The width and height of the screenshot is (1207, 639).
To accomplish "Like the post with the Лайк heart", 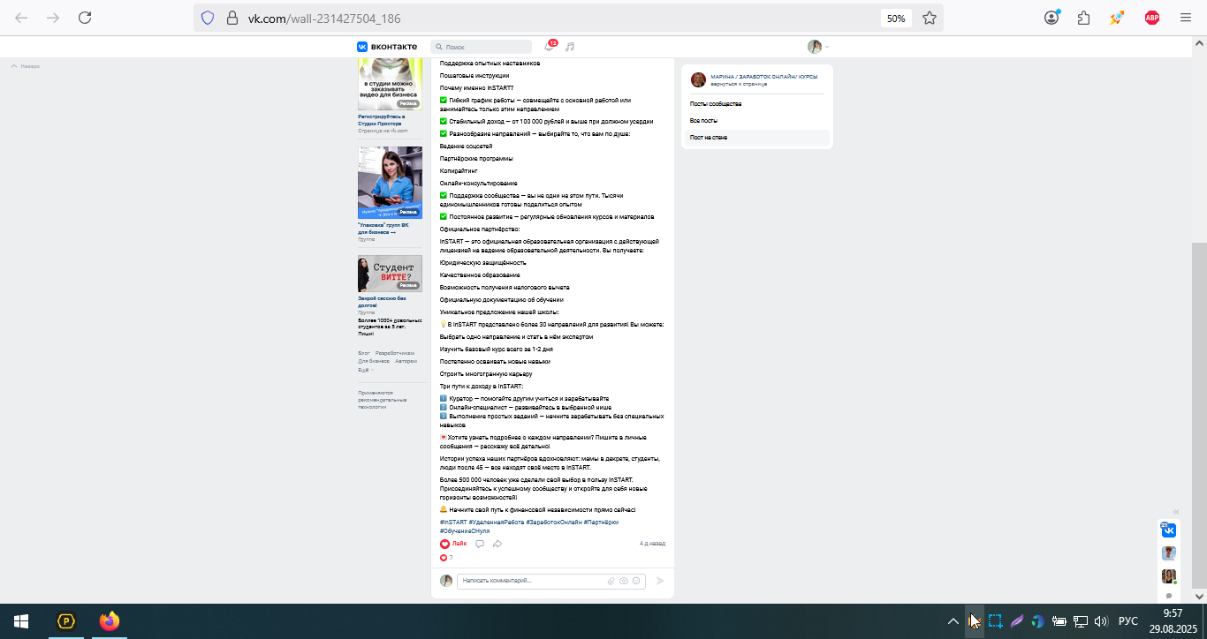I will [x=453, y=544].
